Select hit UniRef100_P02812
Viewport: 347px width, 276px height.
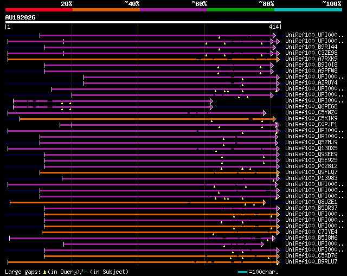point(311,166)
